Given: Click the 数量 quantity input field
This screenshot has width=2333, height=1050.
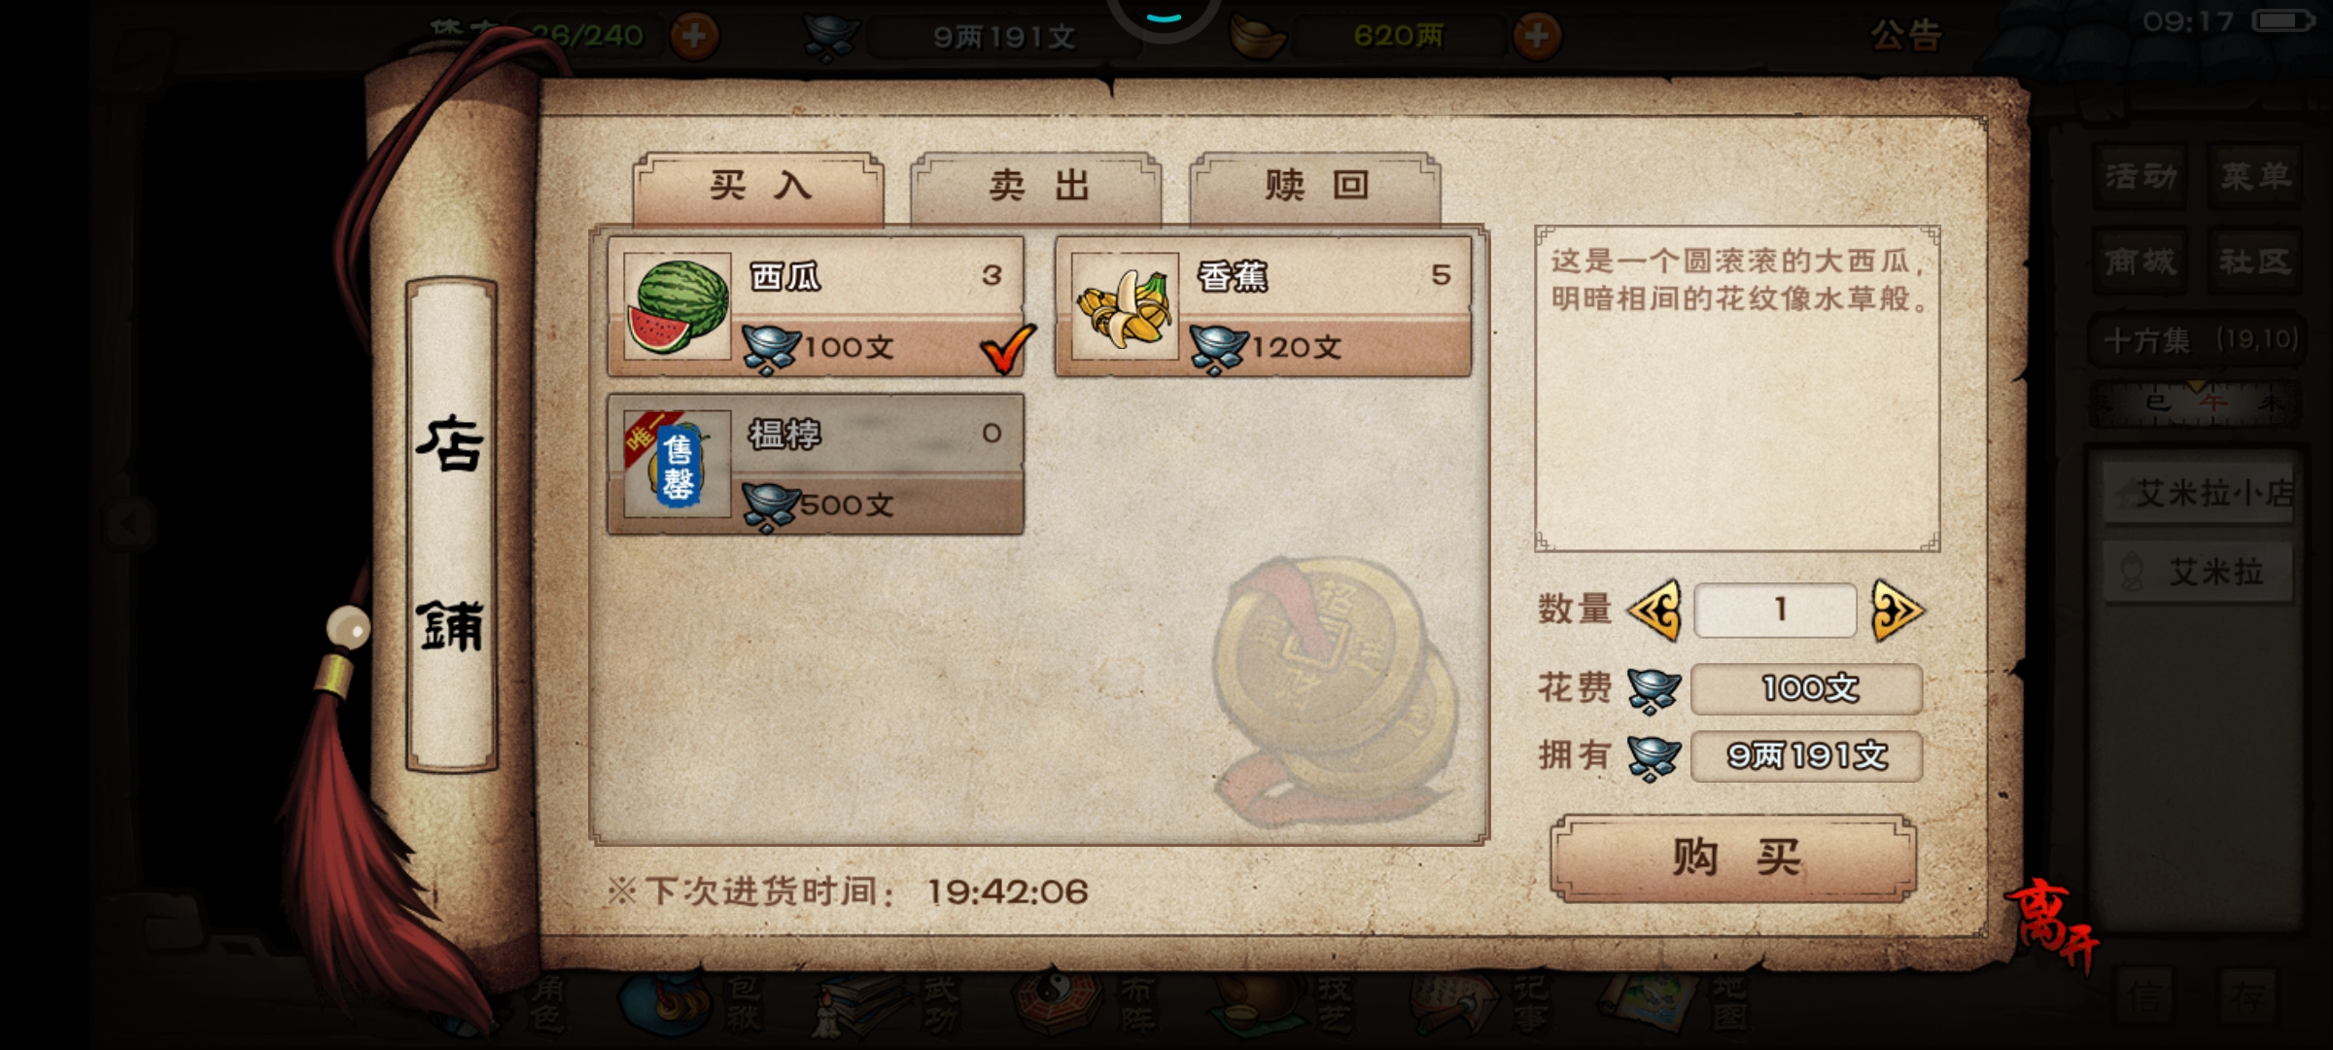Looking at the screenshot, I should [1776, 611].
